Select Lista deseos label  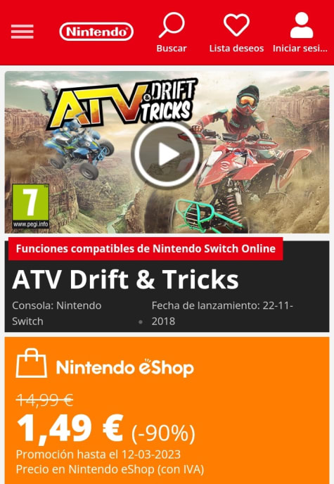click(236, 49)
